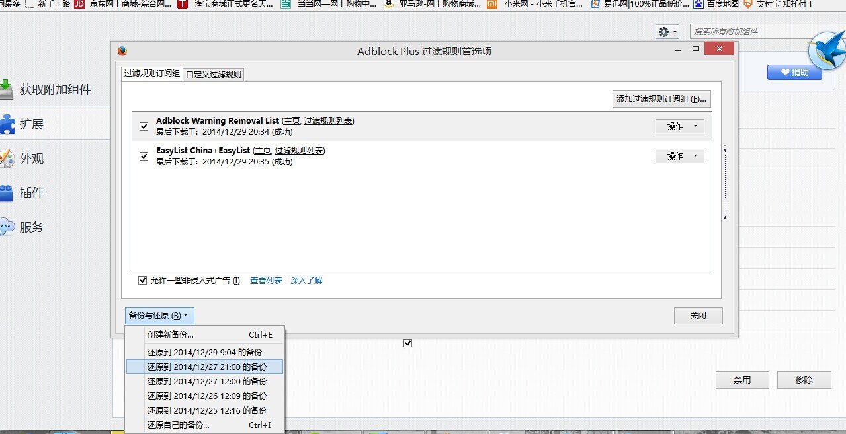Click the 服务 chat bubble sidebar icon
This screenshot has width=846, height=434.
(x=7, y=227)
